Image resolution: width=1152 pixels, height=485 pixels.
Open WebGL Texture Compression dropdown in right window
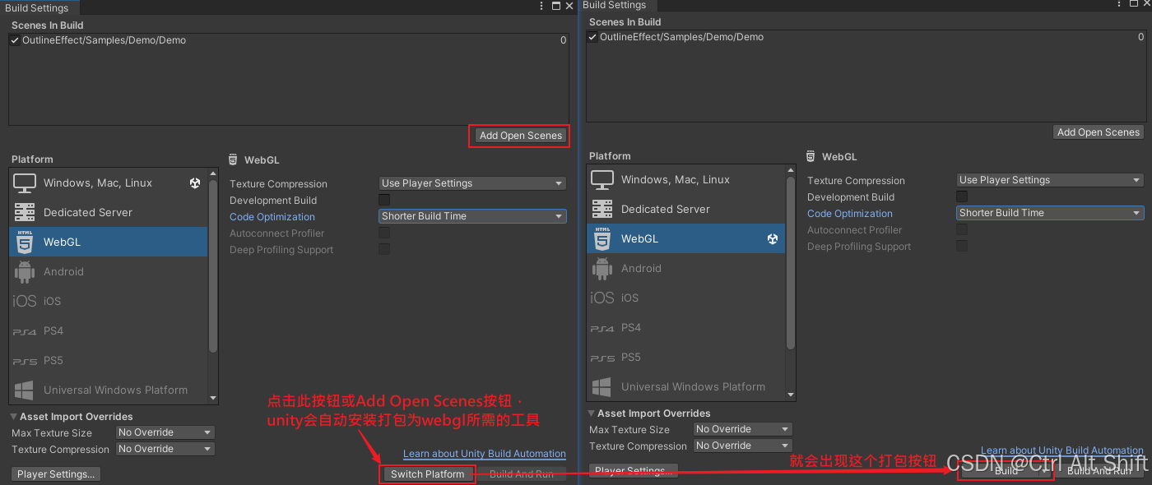1050,180
